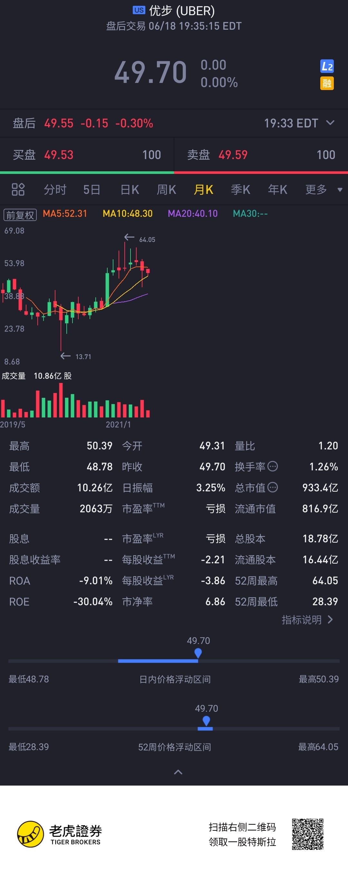Open the 指标说明 indicator explanation link
Screen dimensions: 348x883
pos(307,620)
